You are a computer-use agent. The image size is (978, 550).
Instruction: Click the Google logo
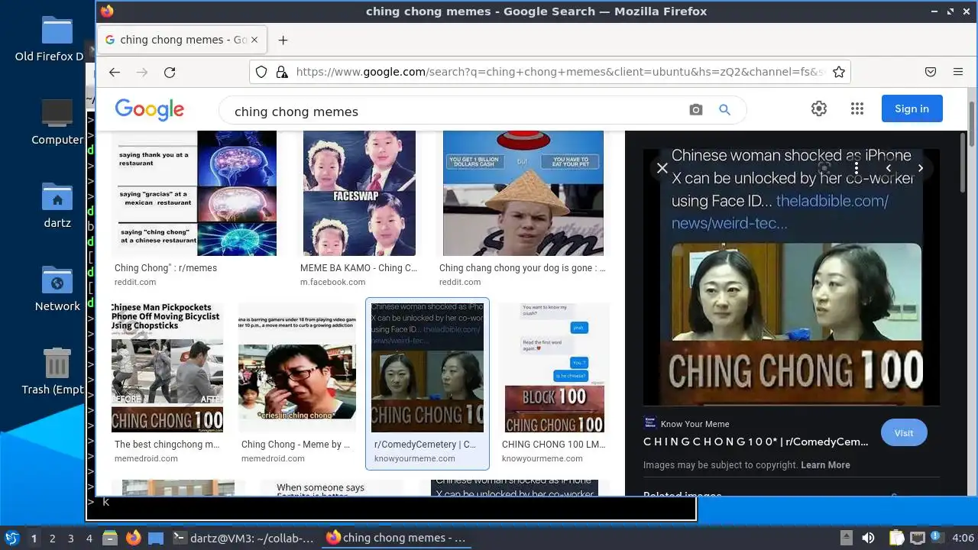(150, 110)
